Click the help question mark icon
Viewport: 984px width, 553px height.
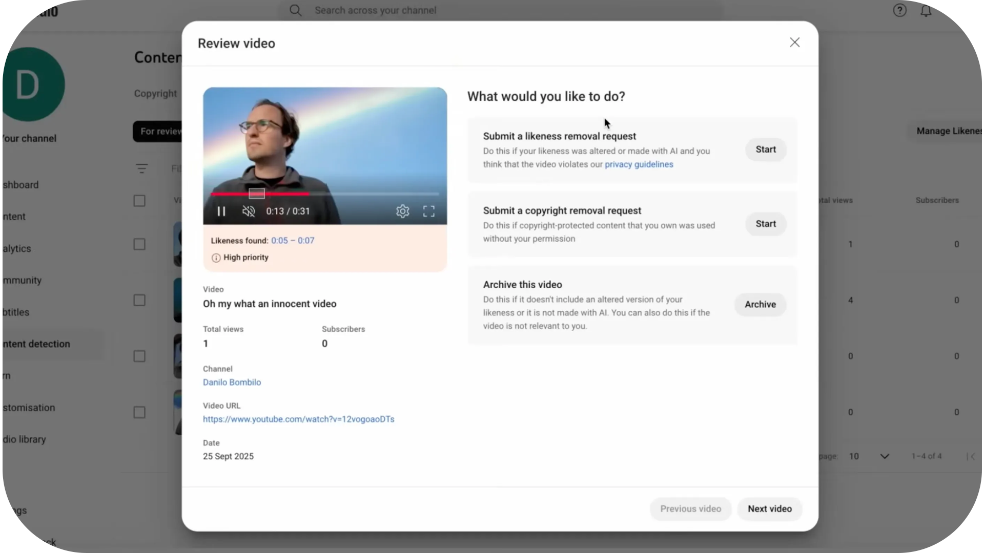click(899, 10)
